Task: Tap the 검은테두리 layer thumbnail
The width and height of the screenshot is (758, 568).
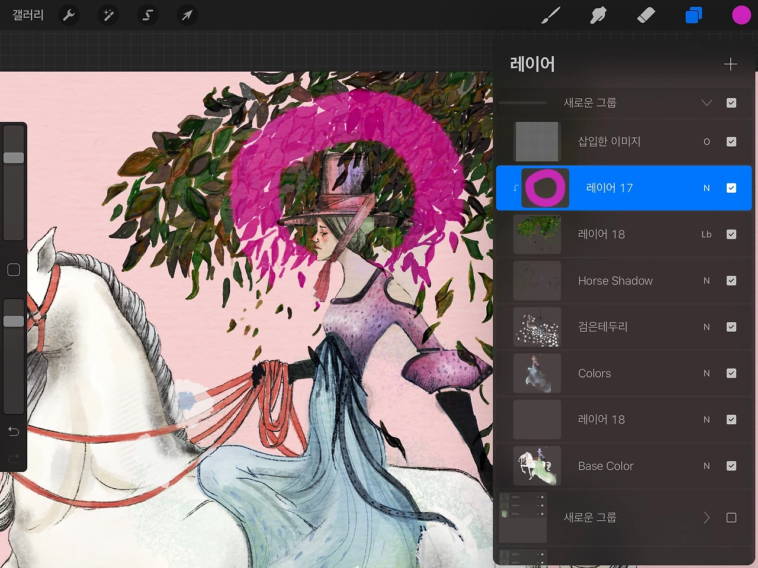Action: tap(537, 327)
